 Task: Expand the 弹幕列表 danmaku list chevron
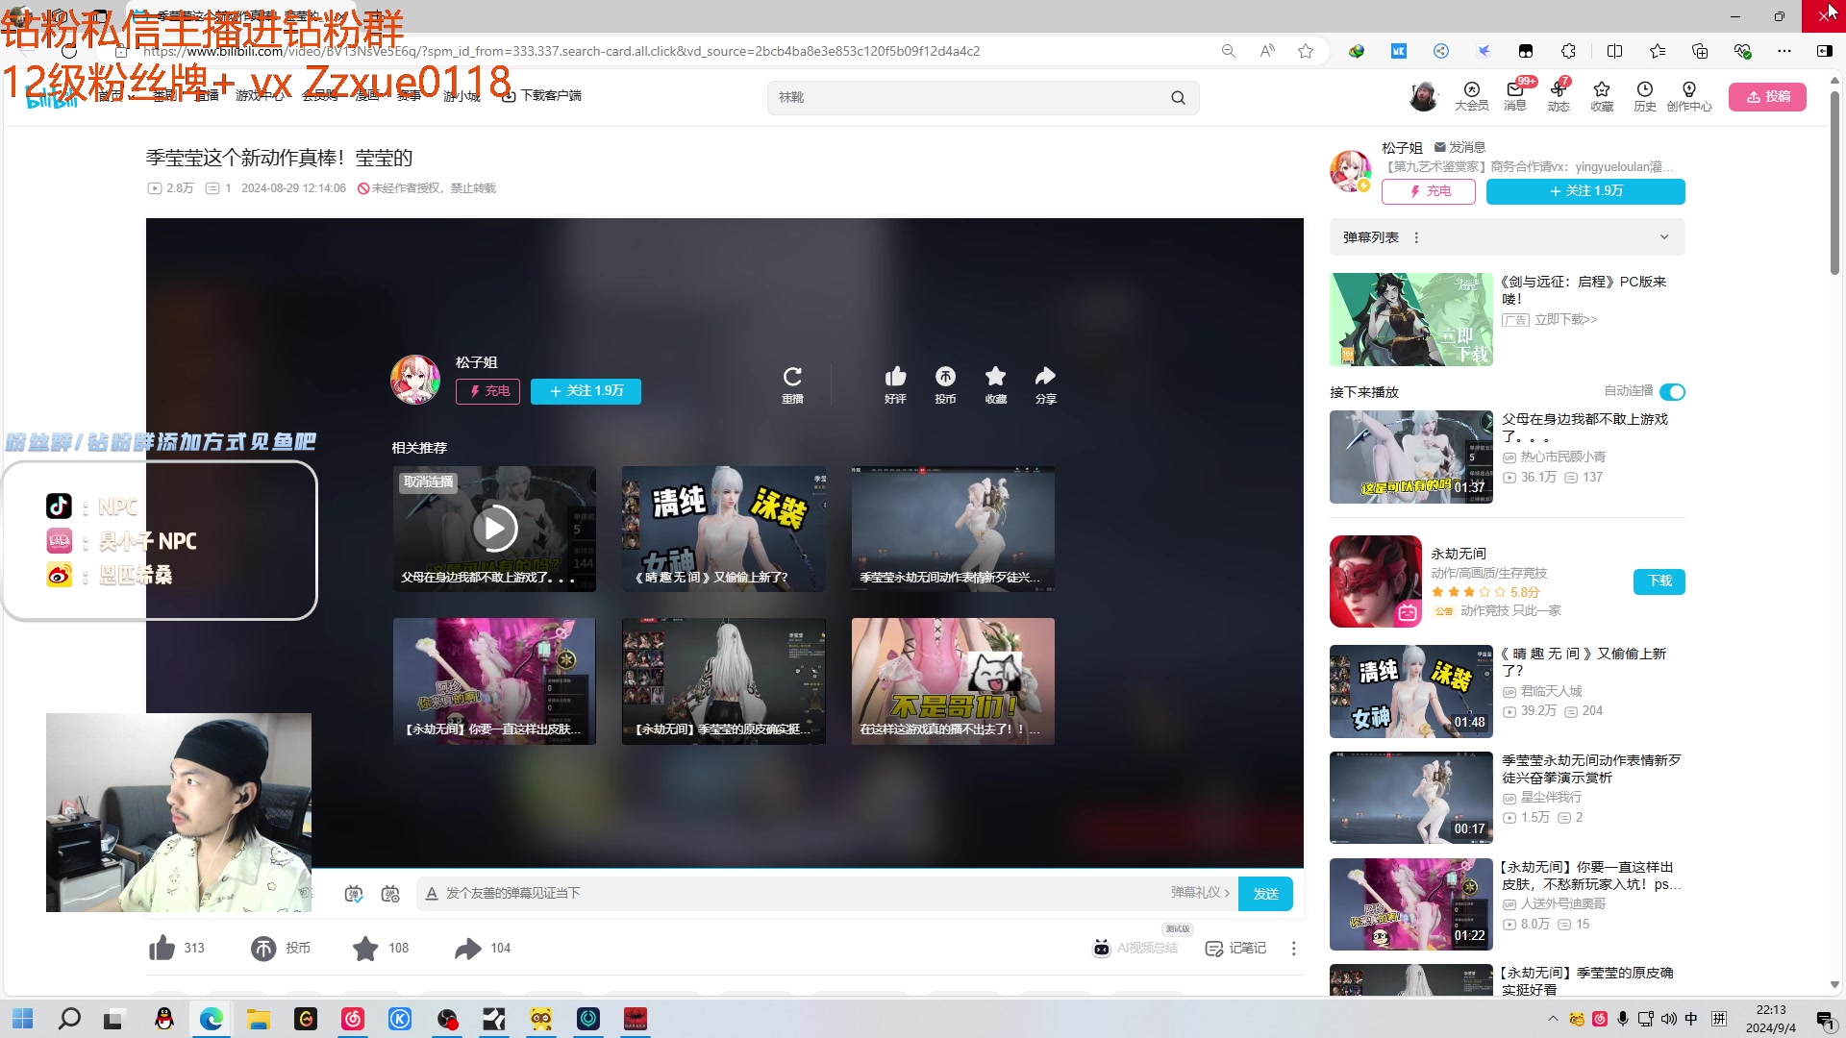1664,237
